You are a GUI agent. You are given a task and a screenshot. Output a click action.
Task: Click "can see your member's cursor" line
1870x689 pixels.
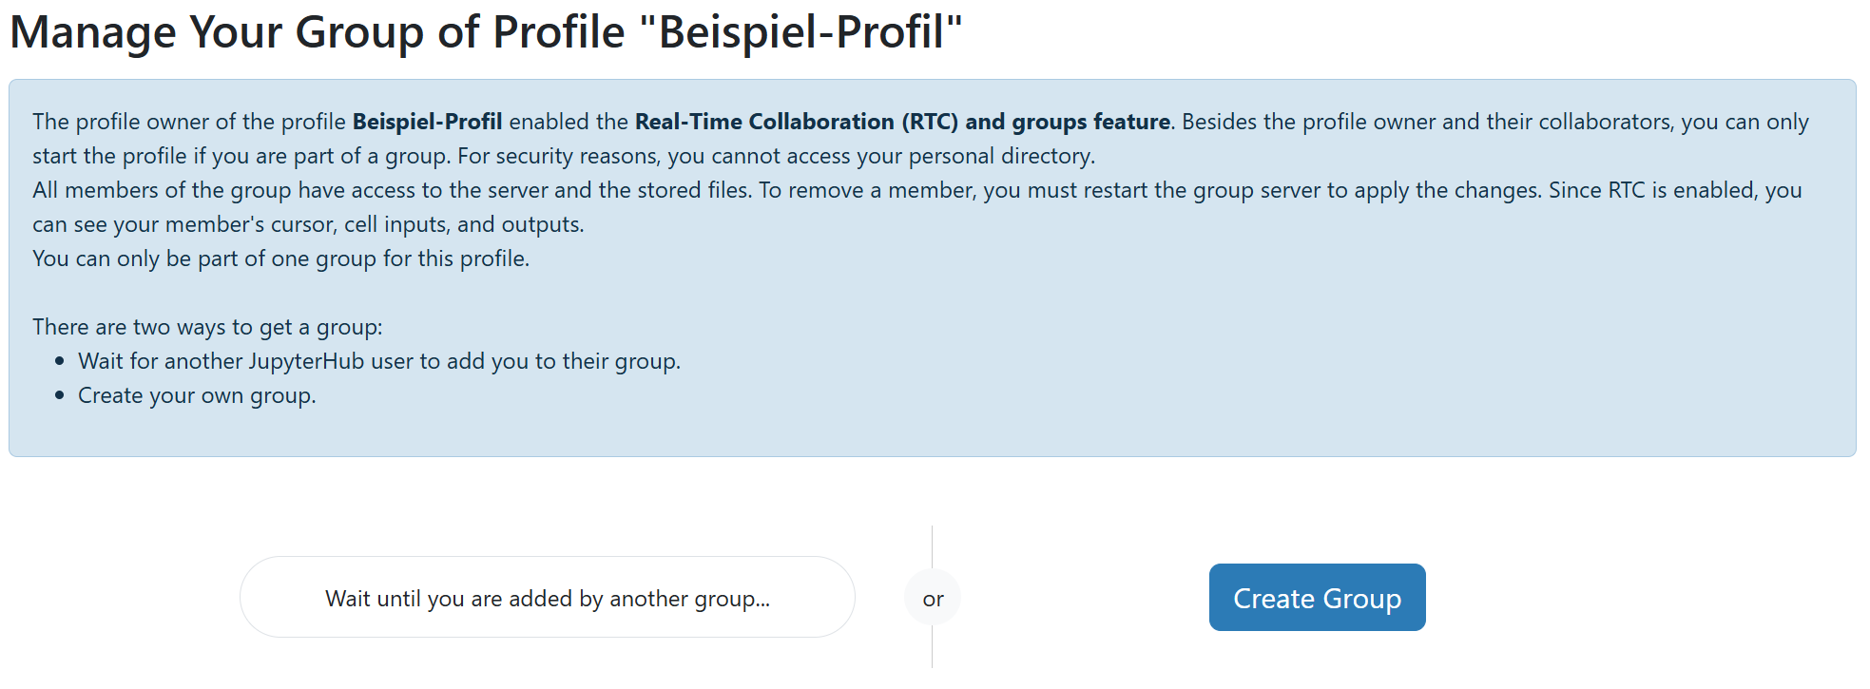308,224
